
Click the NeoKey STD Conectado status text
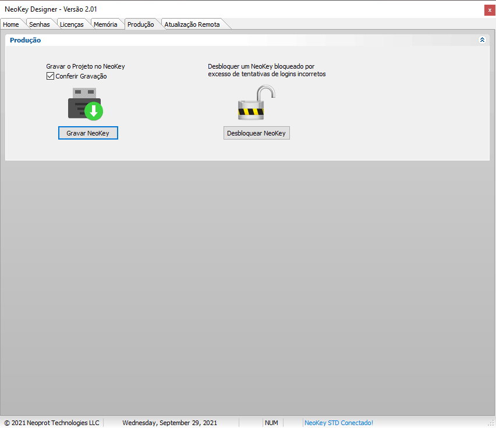[x=338, y=423]
